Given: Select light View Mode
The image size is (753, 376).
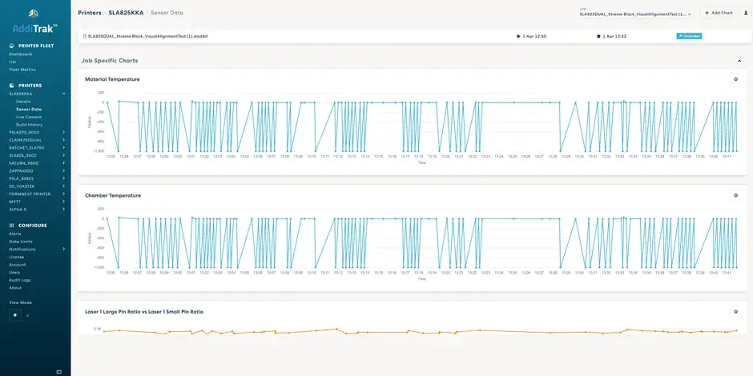Looking at the screenshot, I should point(15,315).
